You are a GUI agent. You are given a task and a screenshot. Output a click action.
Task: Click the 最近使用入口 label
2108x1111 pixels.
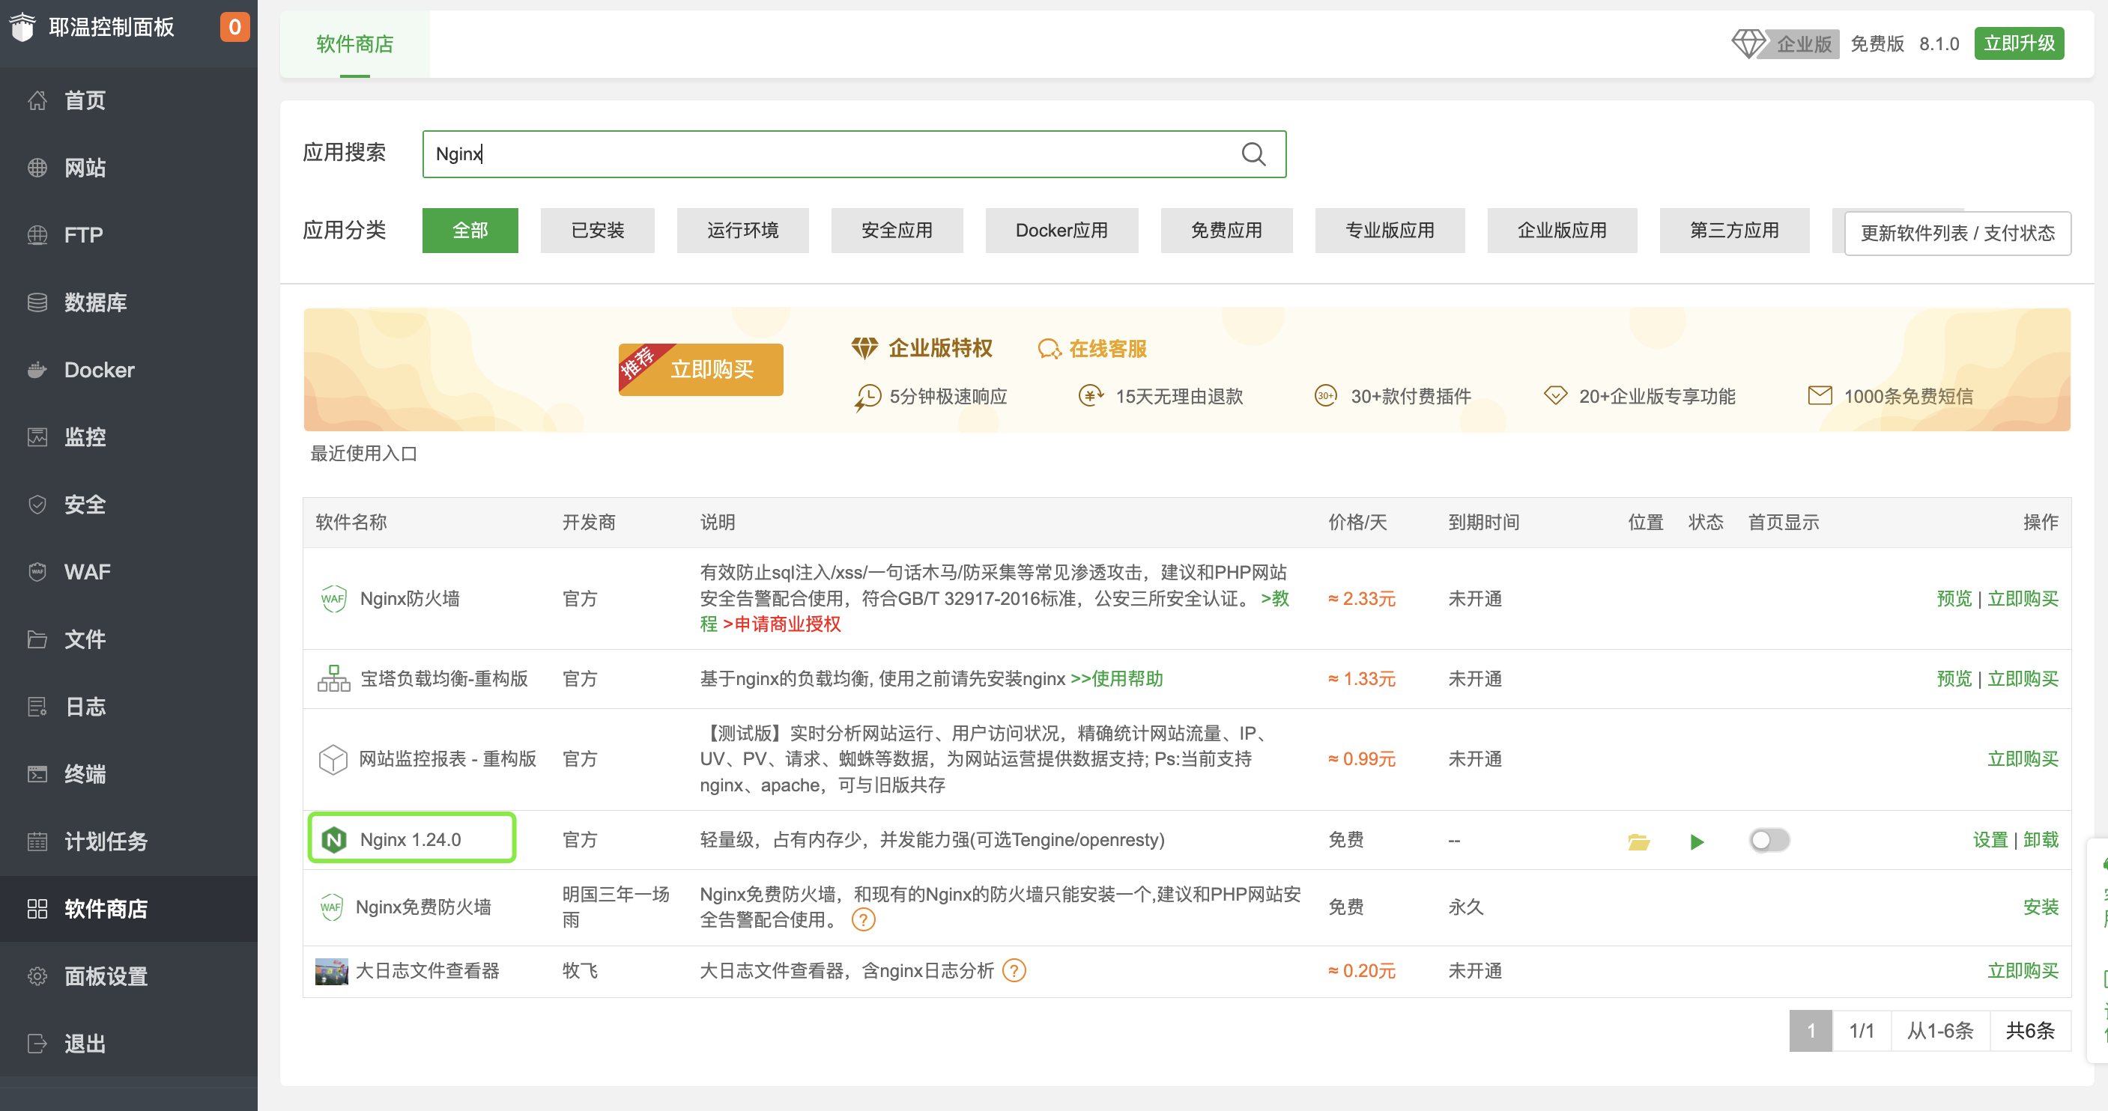click(x=363, y=454)
